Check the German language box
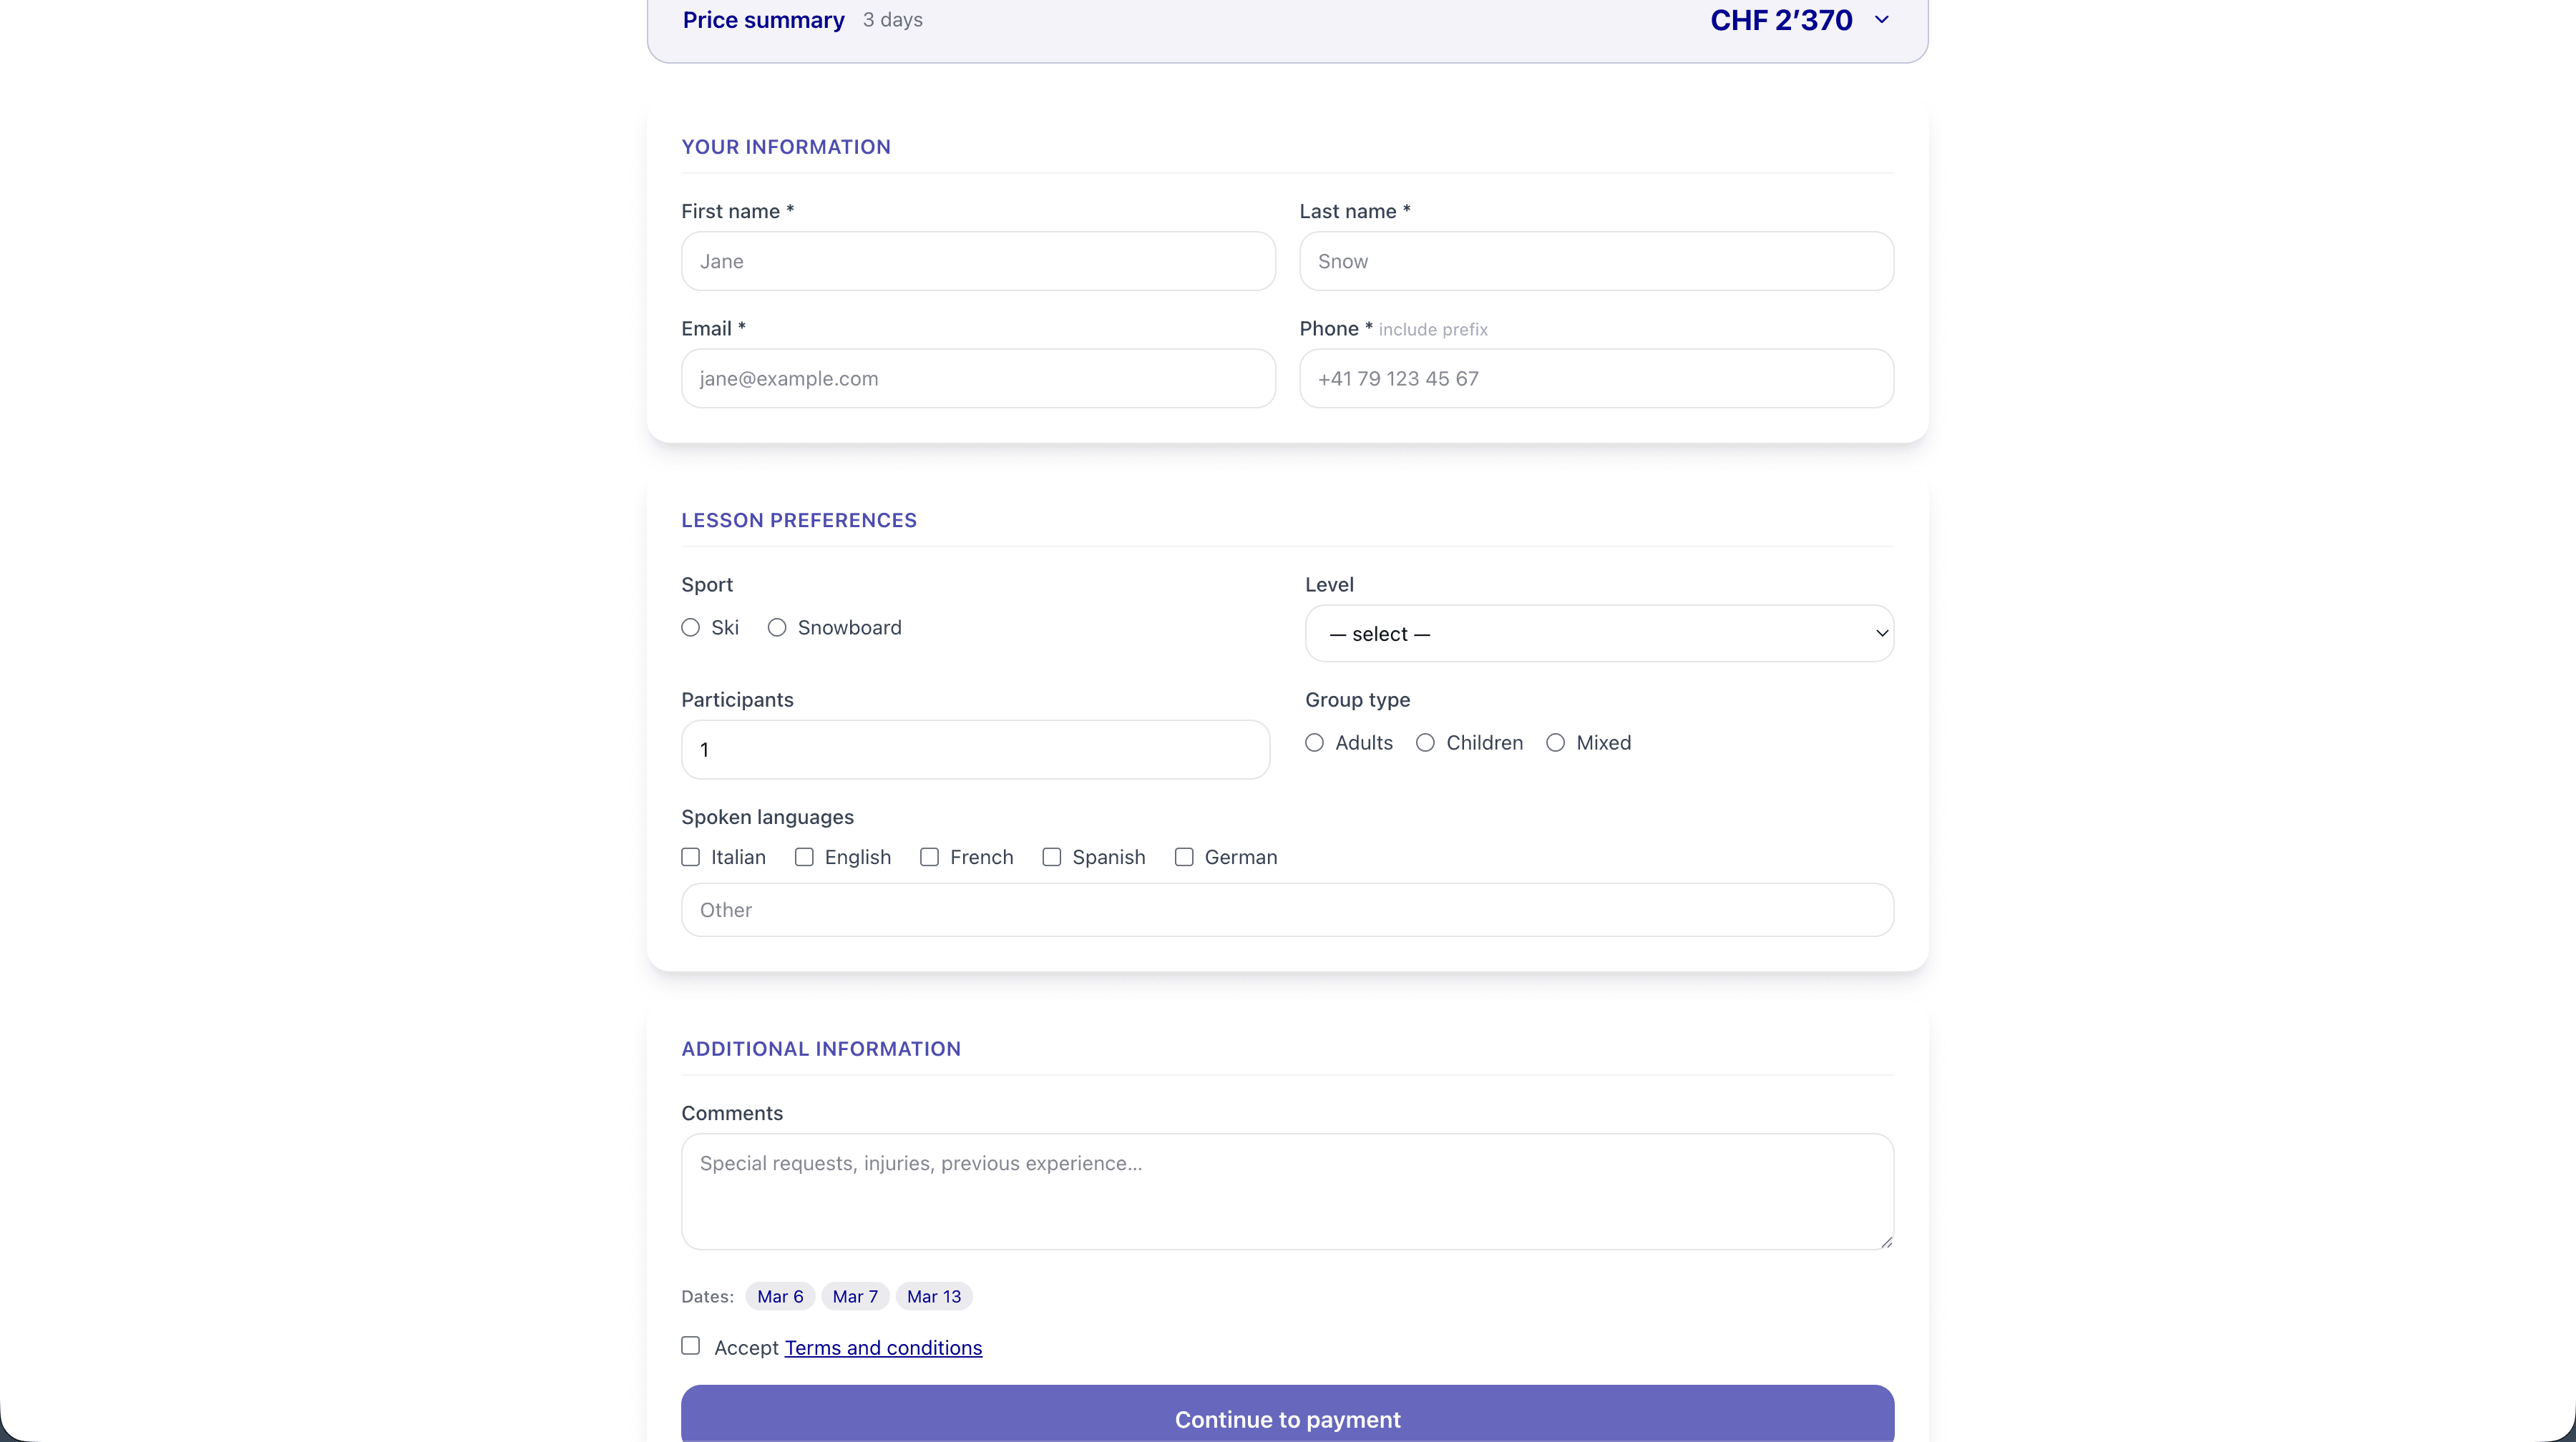 (1183, 856)
